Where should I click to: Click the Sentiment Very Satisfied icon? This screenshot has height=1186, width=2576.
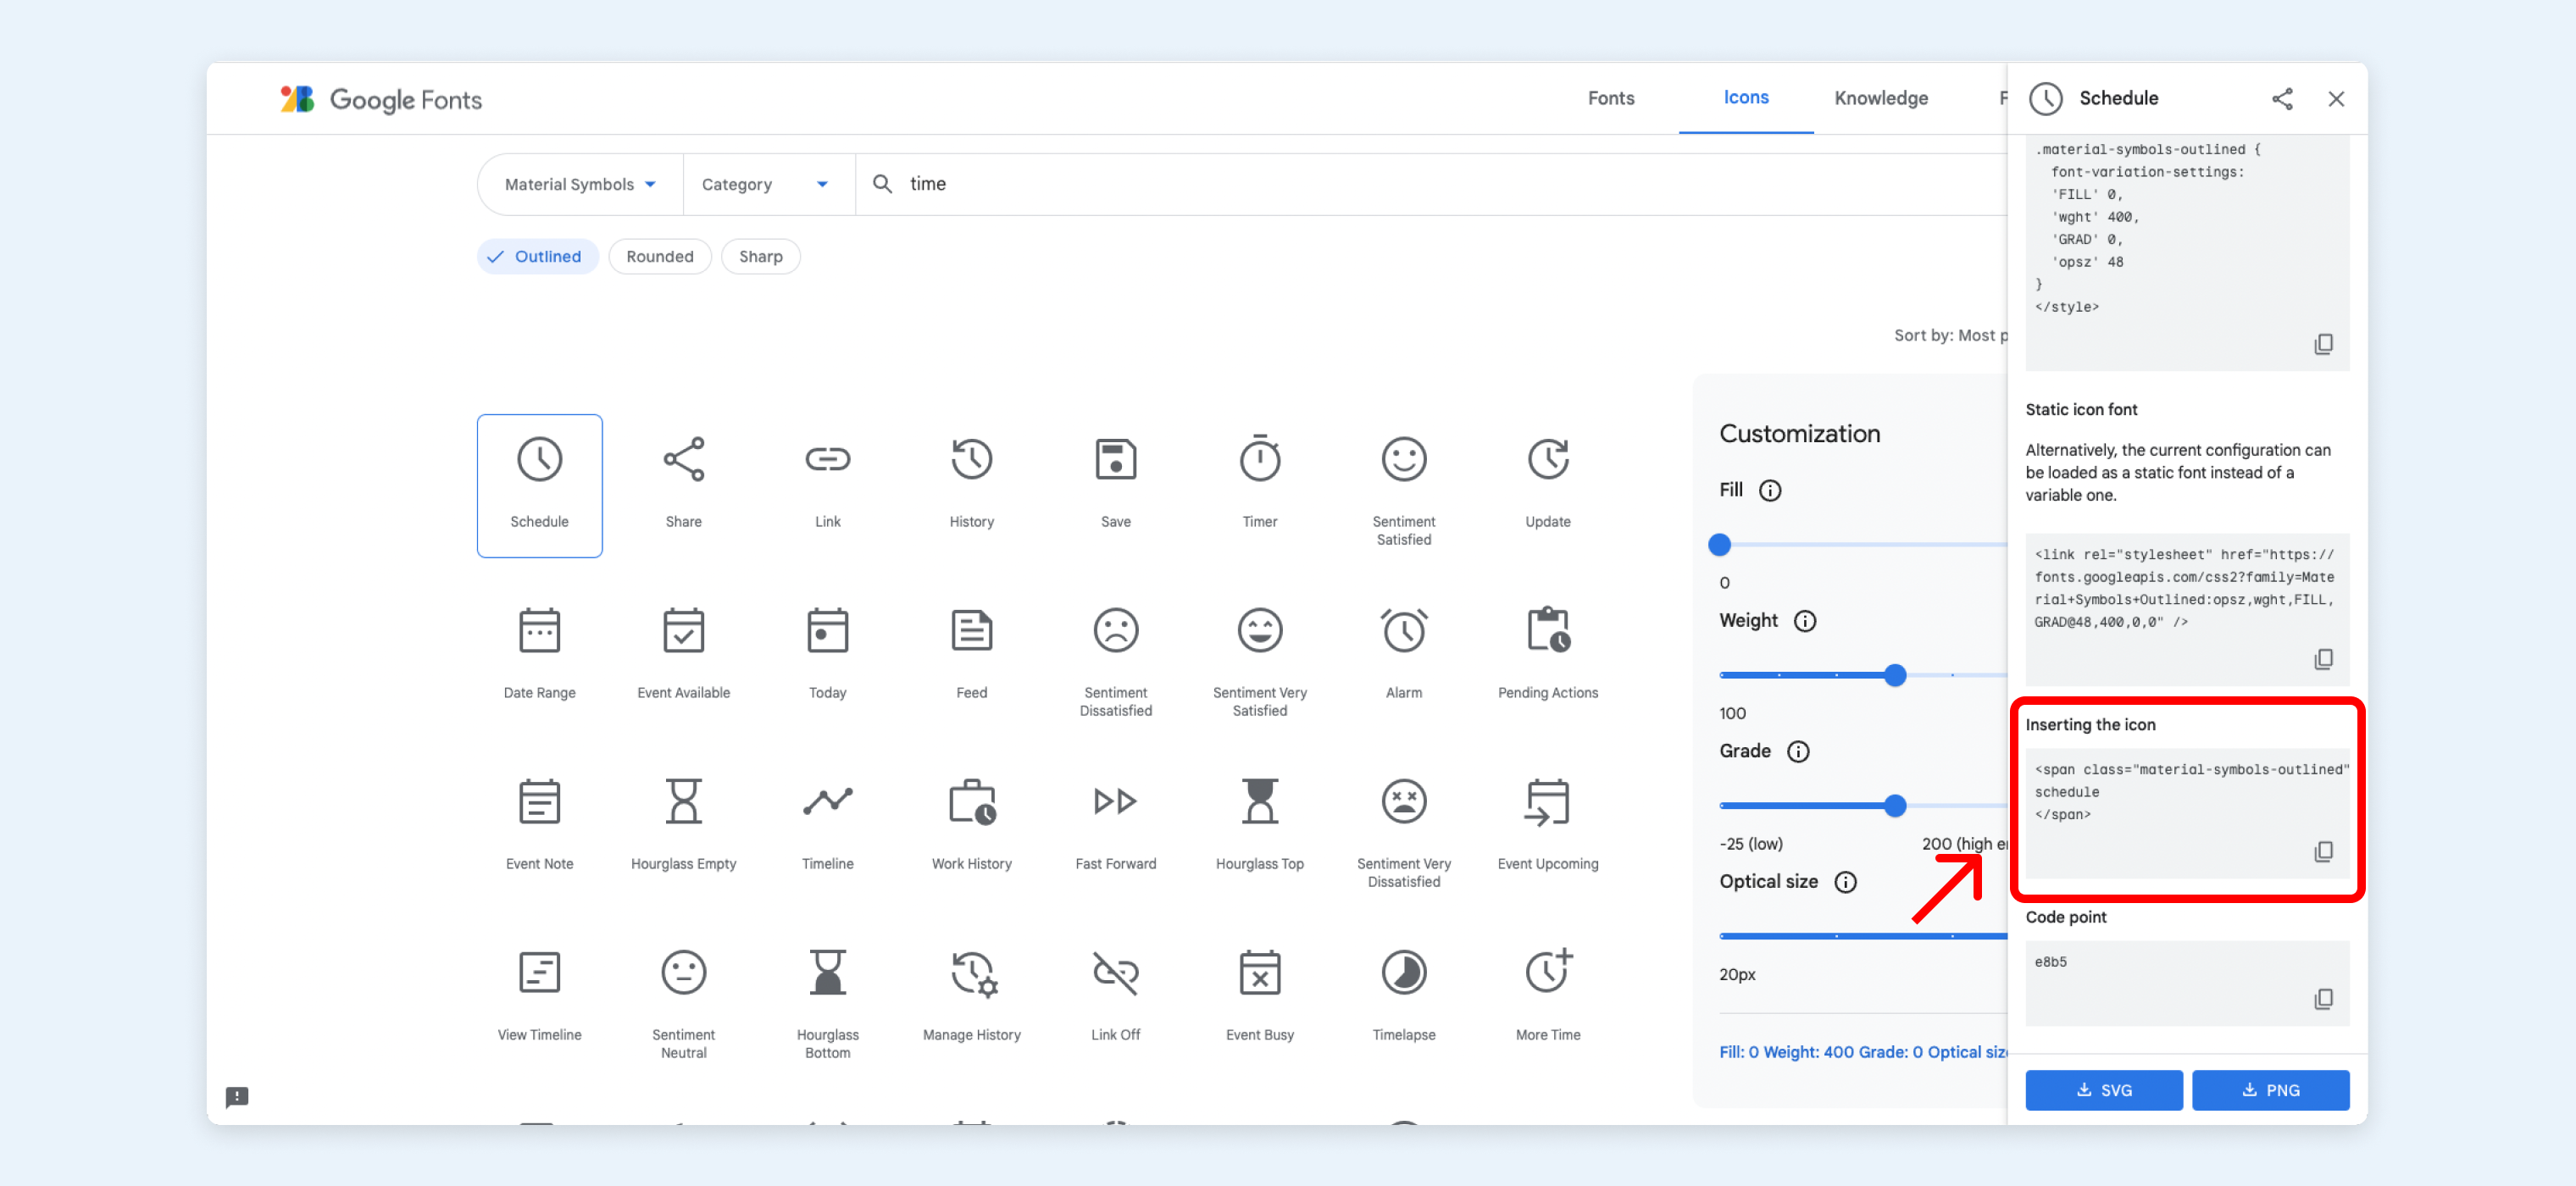coord(1259,630)
